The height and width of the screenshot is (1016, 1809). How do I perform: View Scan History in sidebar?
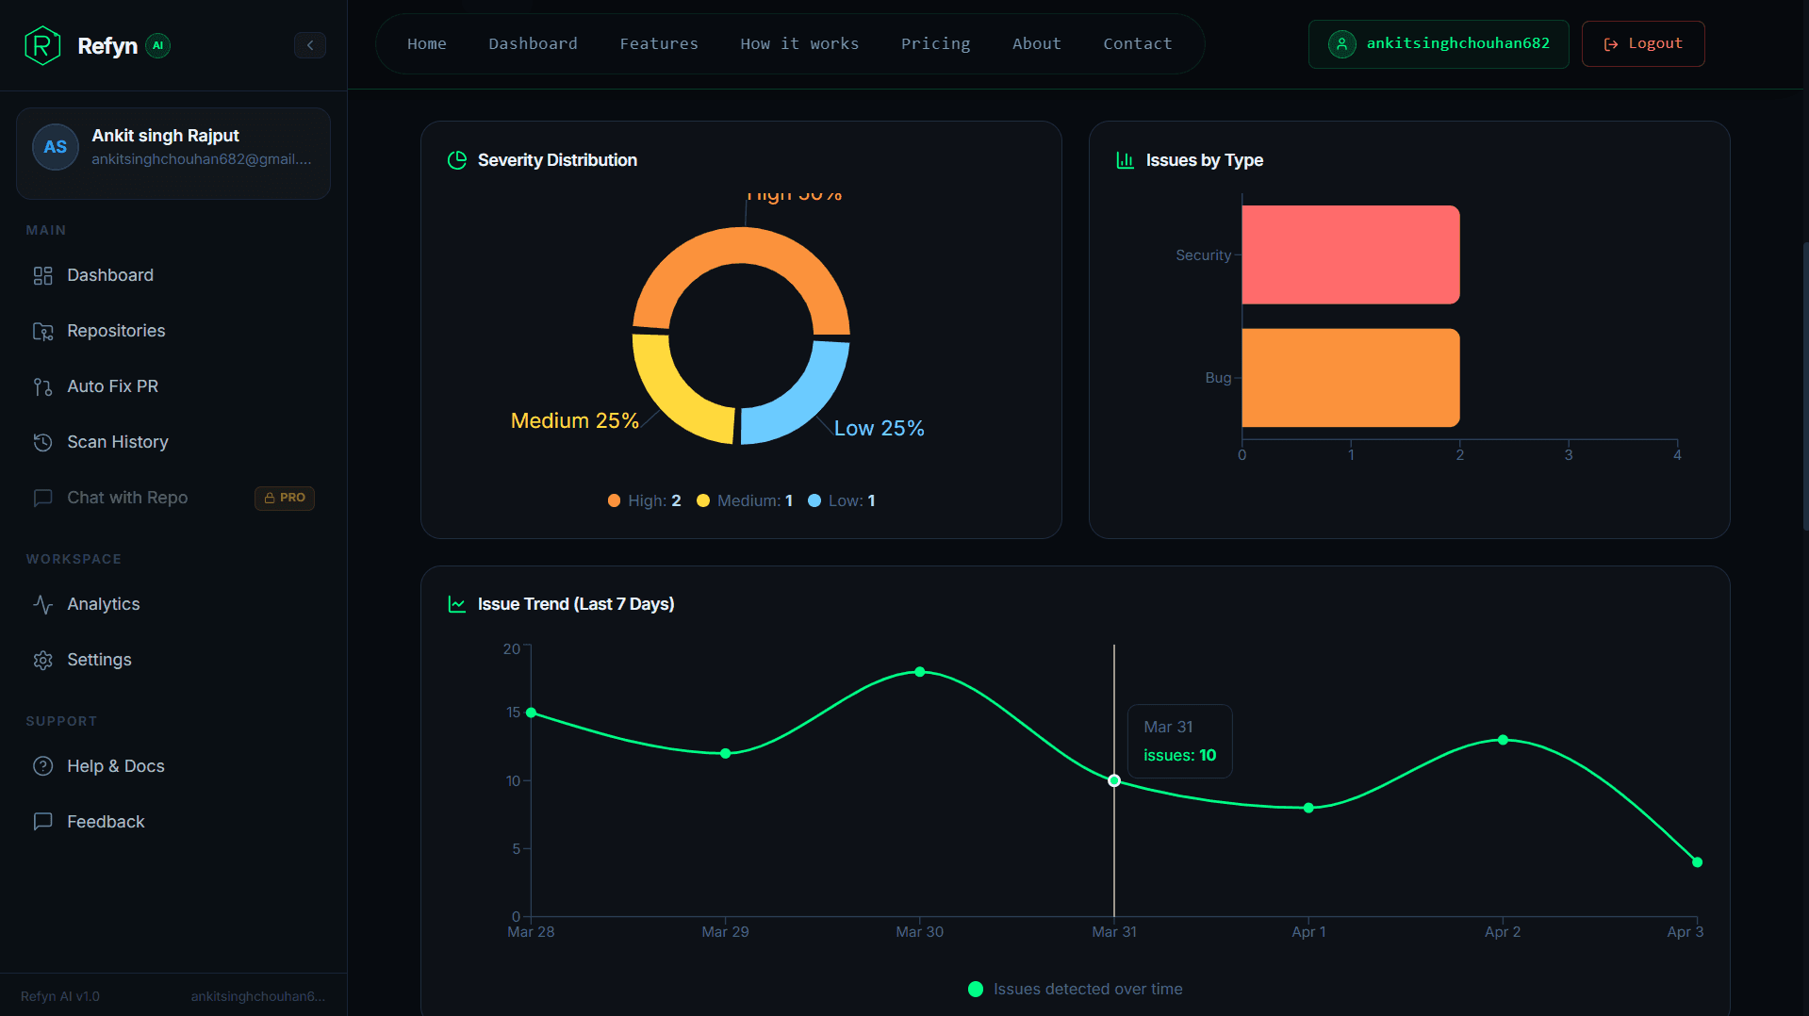point(117,442)
